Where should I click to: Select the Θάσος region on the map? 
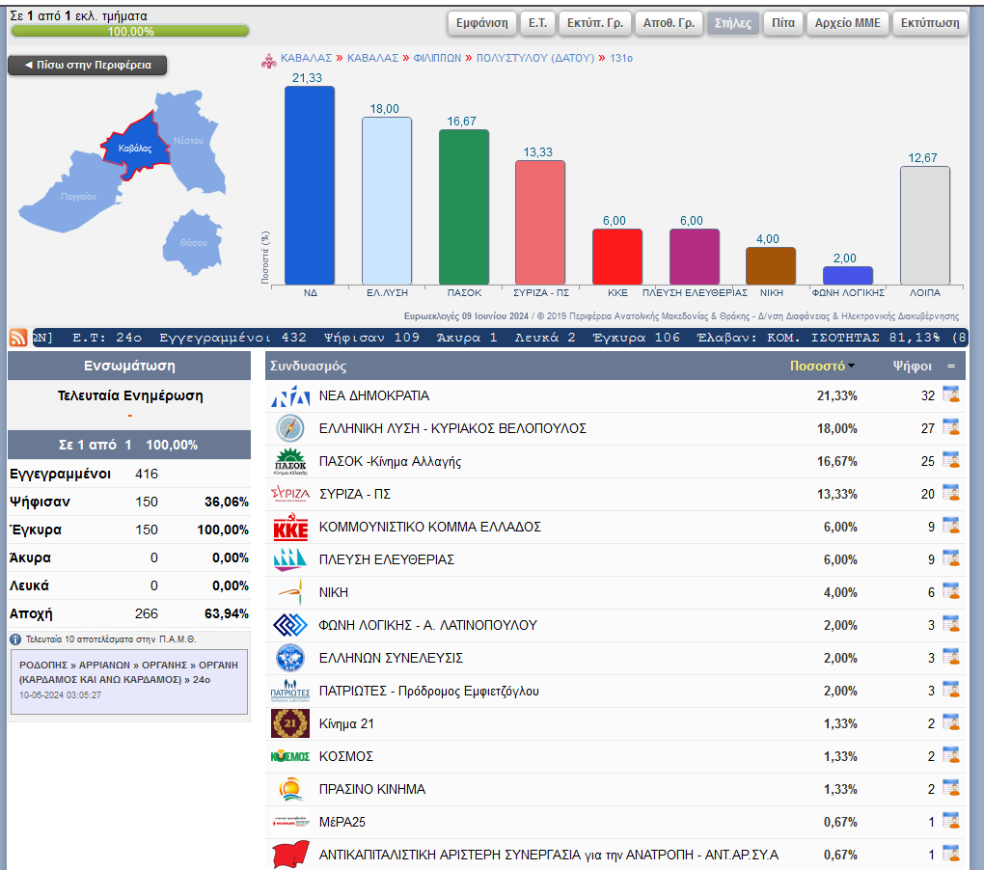pos(193,241)
